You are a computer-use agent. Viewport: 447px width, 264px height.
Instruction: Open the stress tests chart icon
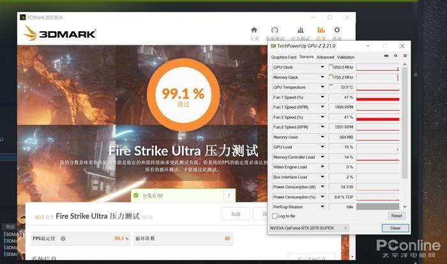pyautogui.click(x=301, y=30)
